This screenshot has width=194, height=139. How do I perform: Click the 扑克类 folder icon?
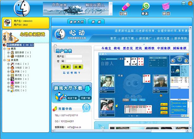coord(8,60)
